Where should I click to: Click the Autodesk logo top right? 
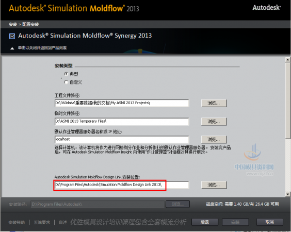tap(267, 8)
